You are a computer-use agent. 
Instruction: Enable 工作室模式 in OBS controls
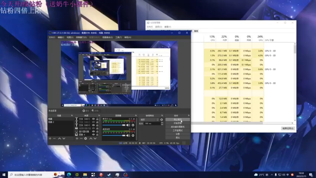(177, 131)
